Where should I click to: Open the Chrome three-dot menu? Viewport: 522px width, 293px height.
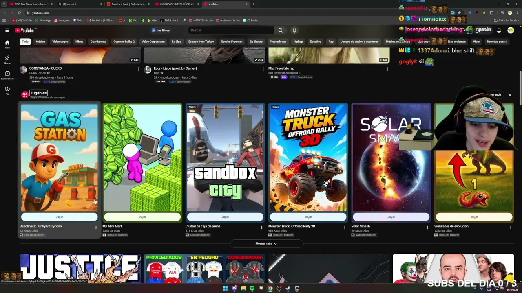tap(517, 13)
